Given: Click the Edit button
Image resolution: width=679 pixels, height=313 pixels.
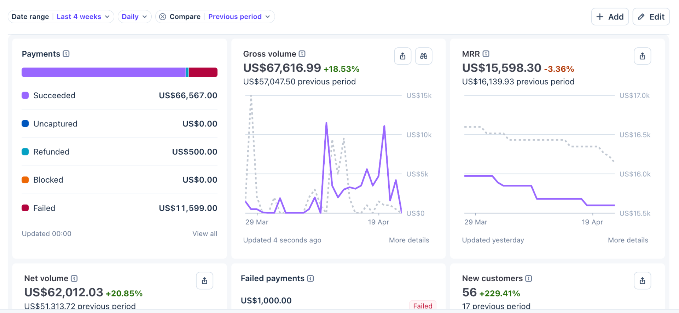Looking at the screenshot, I should point(651,17).
